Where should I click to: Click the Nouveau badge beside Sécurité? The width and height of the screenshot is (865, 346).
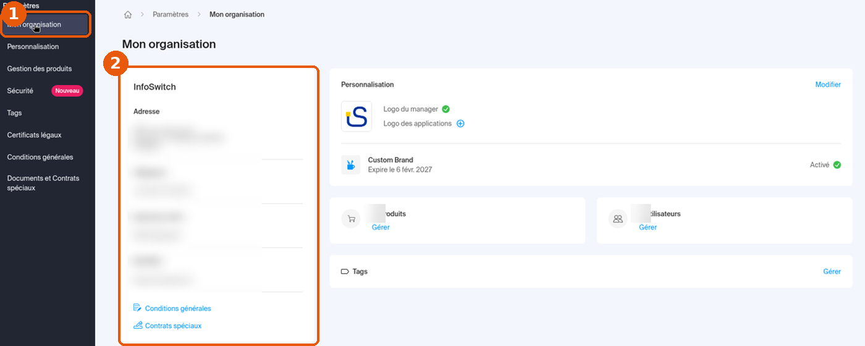[x=67, y=91]
